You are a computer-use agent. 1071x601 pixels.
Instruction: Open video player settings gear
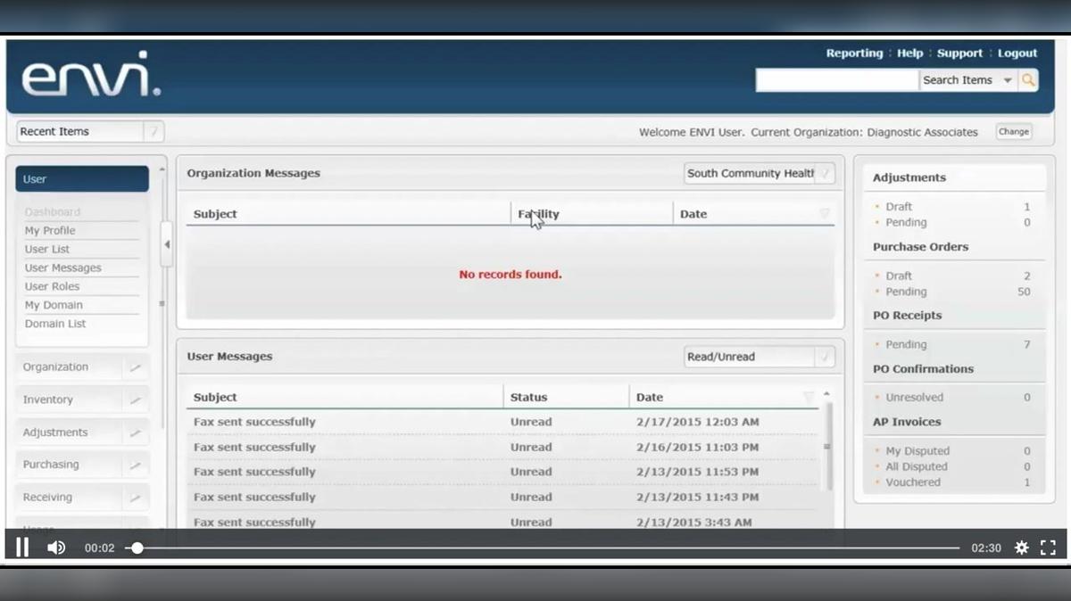point(1022,547)
